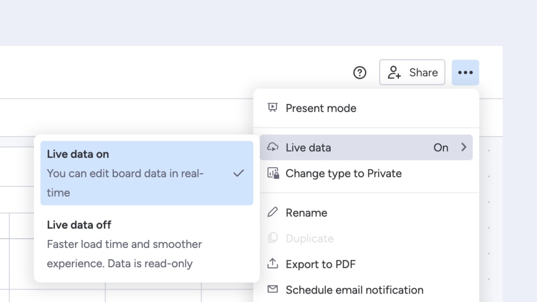Click the Rename pencil icon

coord(273,212)
